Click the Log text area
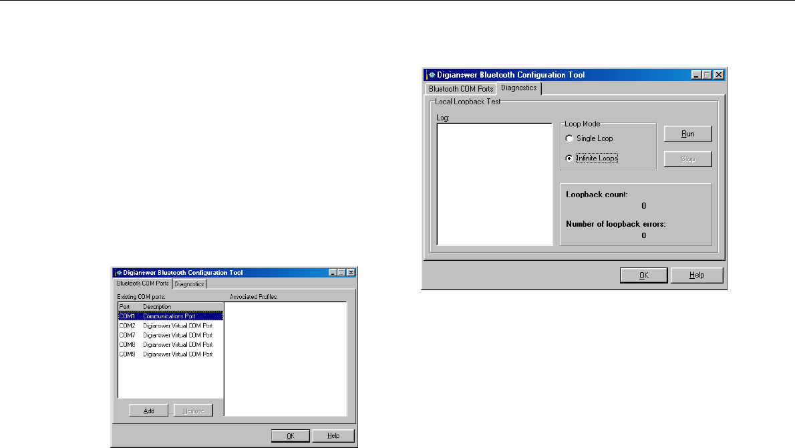Screen dimensions: 795x448 click(x=494, y=184)
